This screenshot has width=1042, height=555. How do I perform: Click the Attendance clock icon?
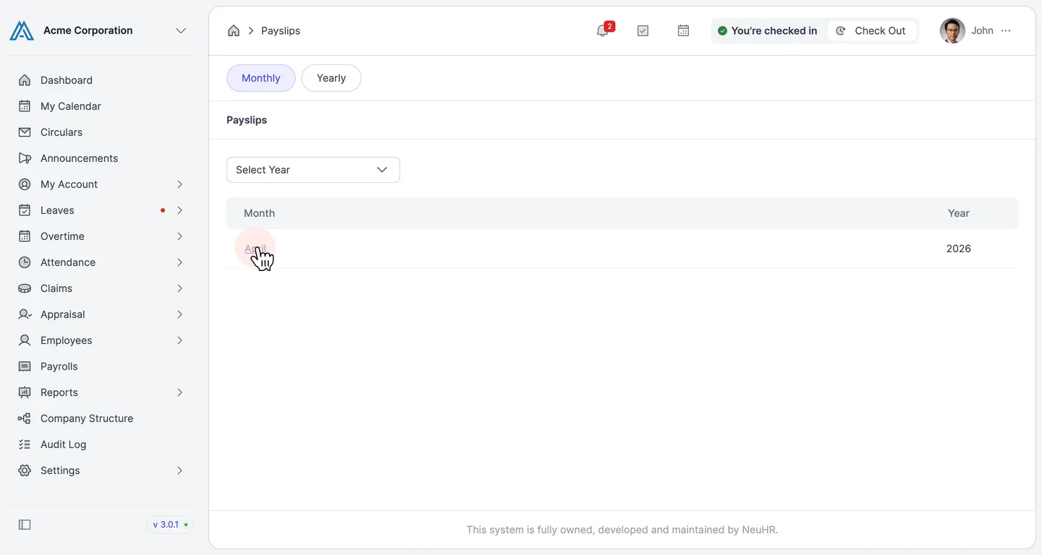(25, 262)
